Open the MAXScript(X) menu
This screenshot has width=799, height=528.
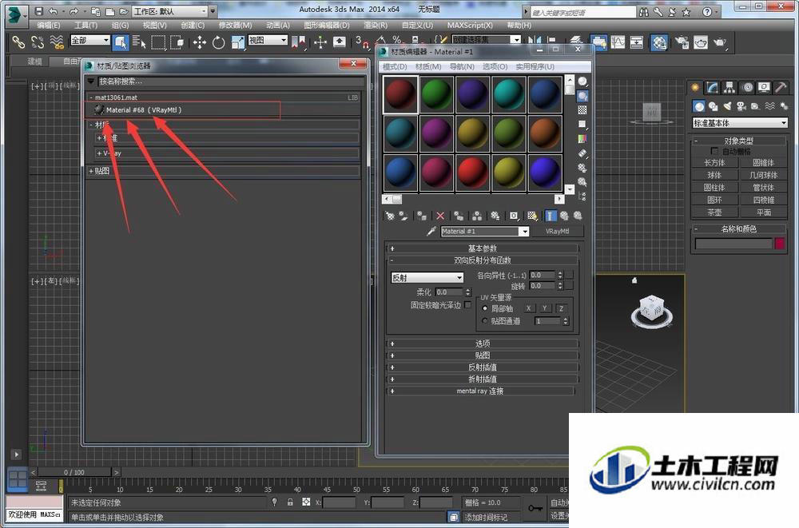click(x=470, y=25)
